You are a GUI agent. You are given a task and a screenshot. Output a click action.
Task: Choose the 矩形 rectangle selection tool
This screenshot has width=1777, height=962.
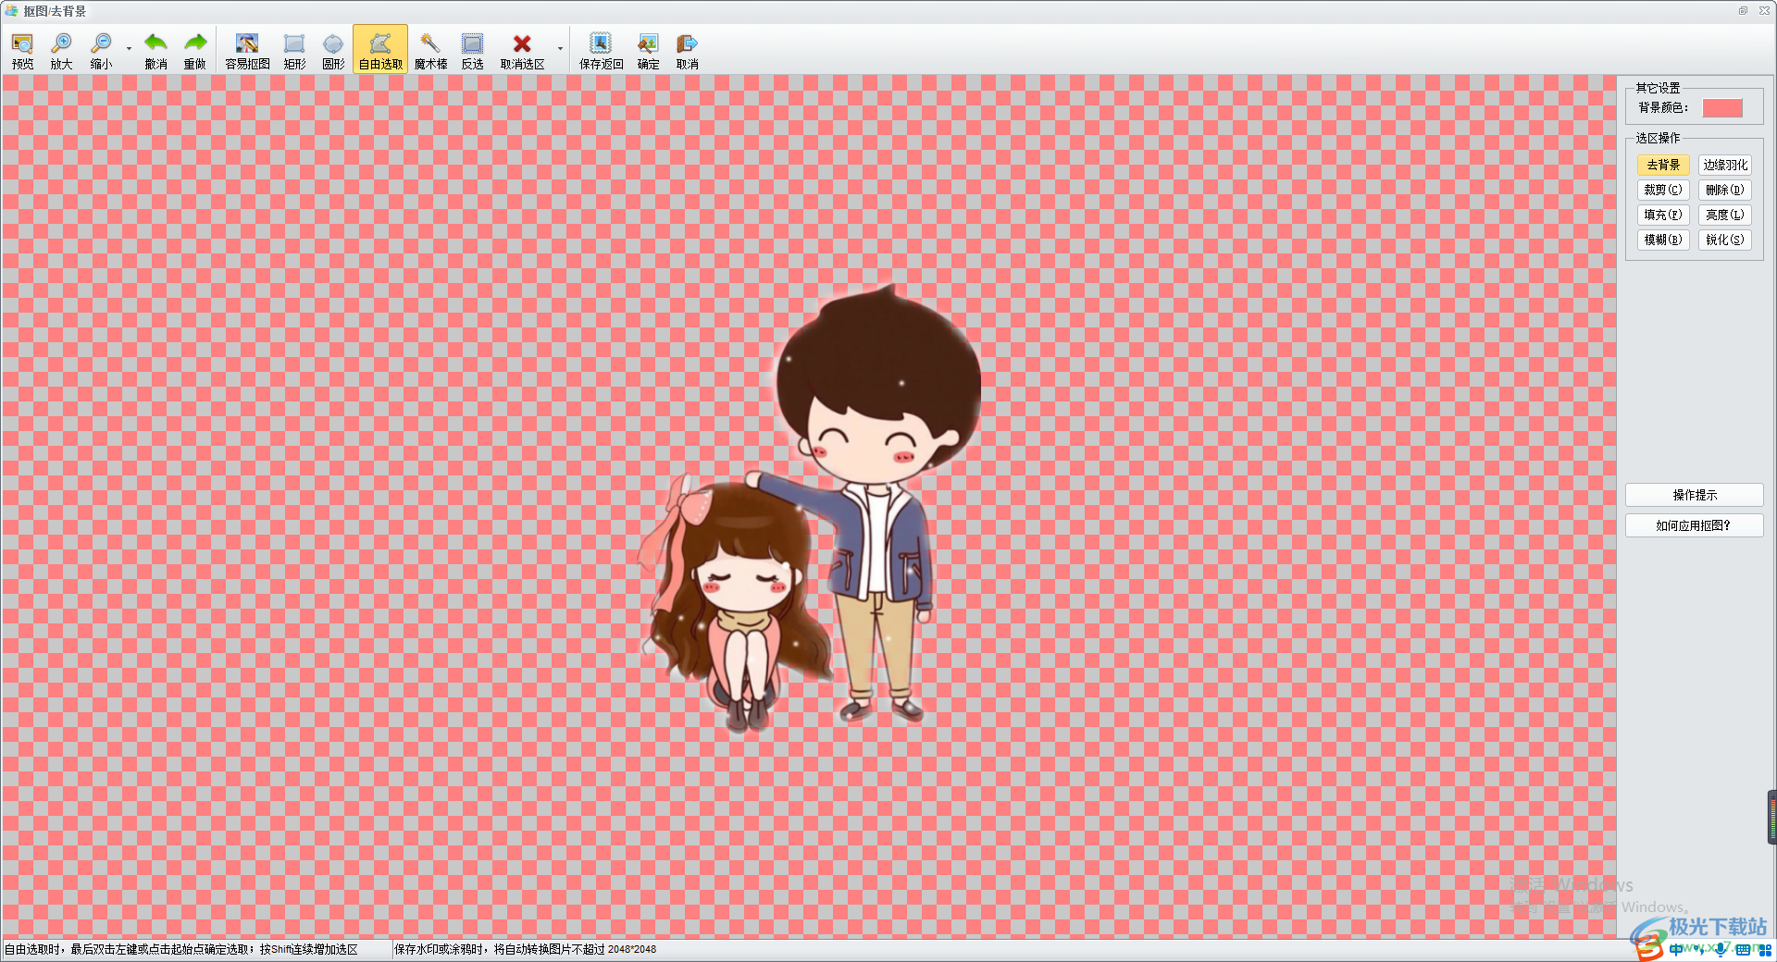coord(294,51)
